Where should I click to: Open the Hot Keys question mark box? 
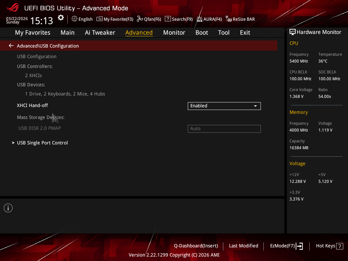[x=340, y=246]
